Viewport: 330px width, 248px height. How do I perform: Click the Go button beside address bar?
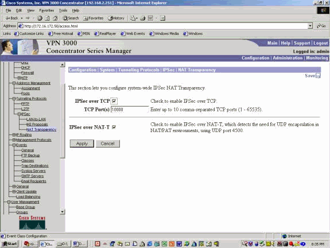[x=321, y=26]
